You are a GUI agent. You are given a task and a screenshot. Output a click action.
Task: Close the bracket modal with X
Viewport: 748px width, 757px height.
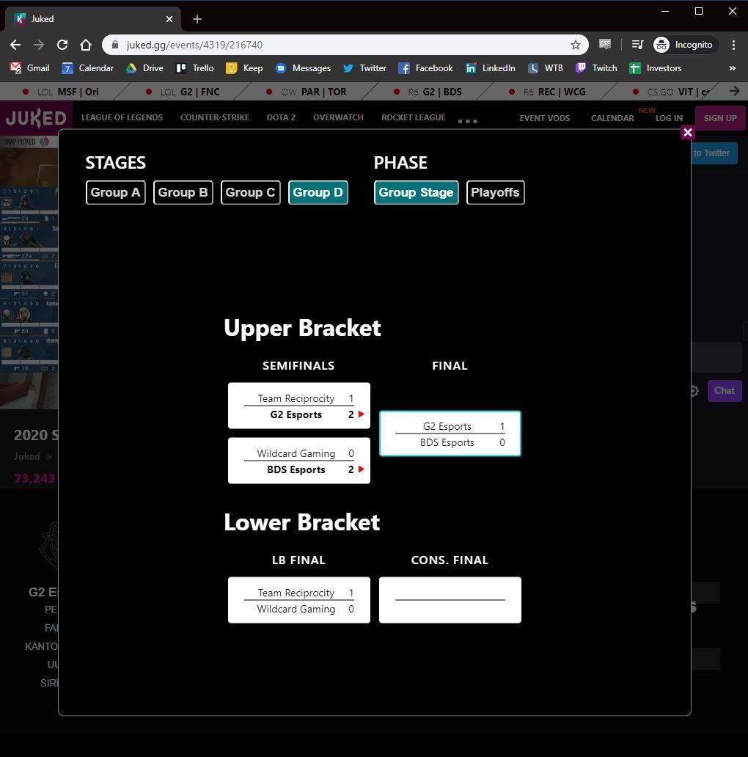point(688,132)
